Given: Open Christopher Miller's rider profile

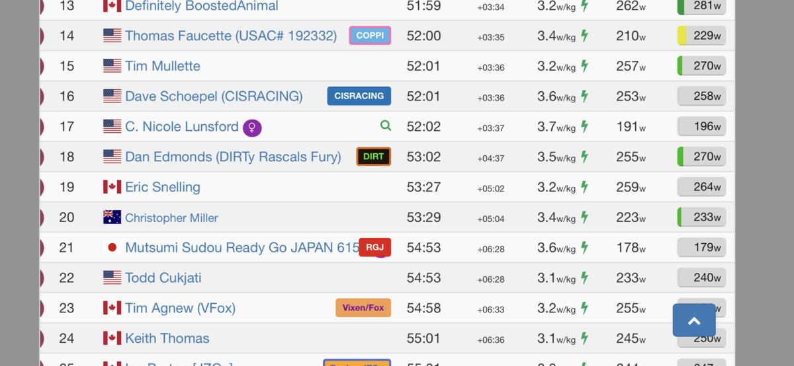Looking at the screenshot, I should (x=171, y=217).
